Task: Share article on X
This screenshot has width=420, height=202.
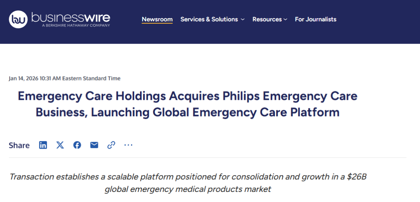Action: pos(60,145)
